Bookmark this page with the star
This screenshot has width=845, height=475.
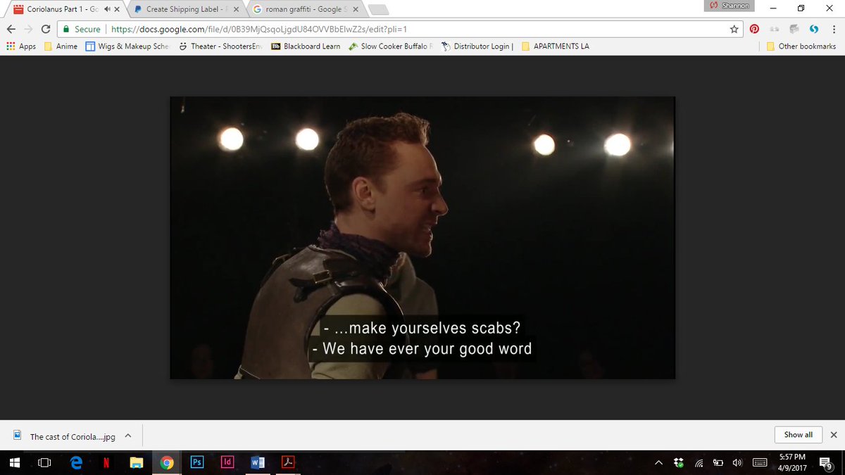click(734, 29)
